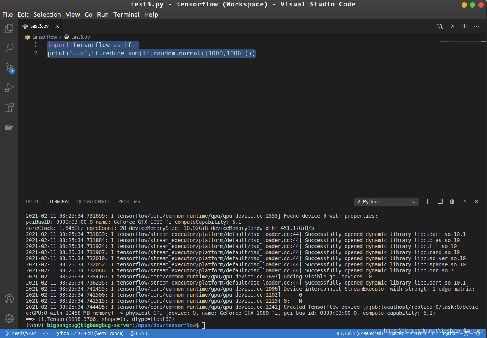Click the 'libcudnn.so.7' terminal log line

coord(240,270)
